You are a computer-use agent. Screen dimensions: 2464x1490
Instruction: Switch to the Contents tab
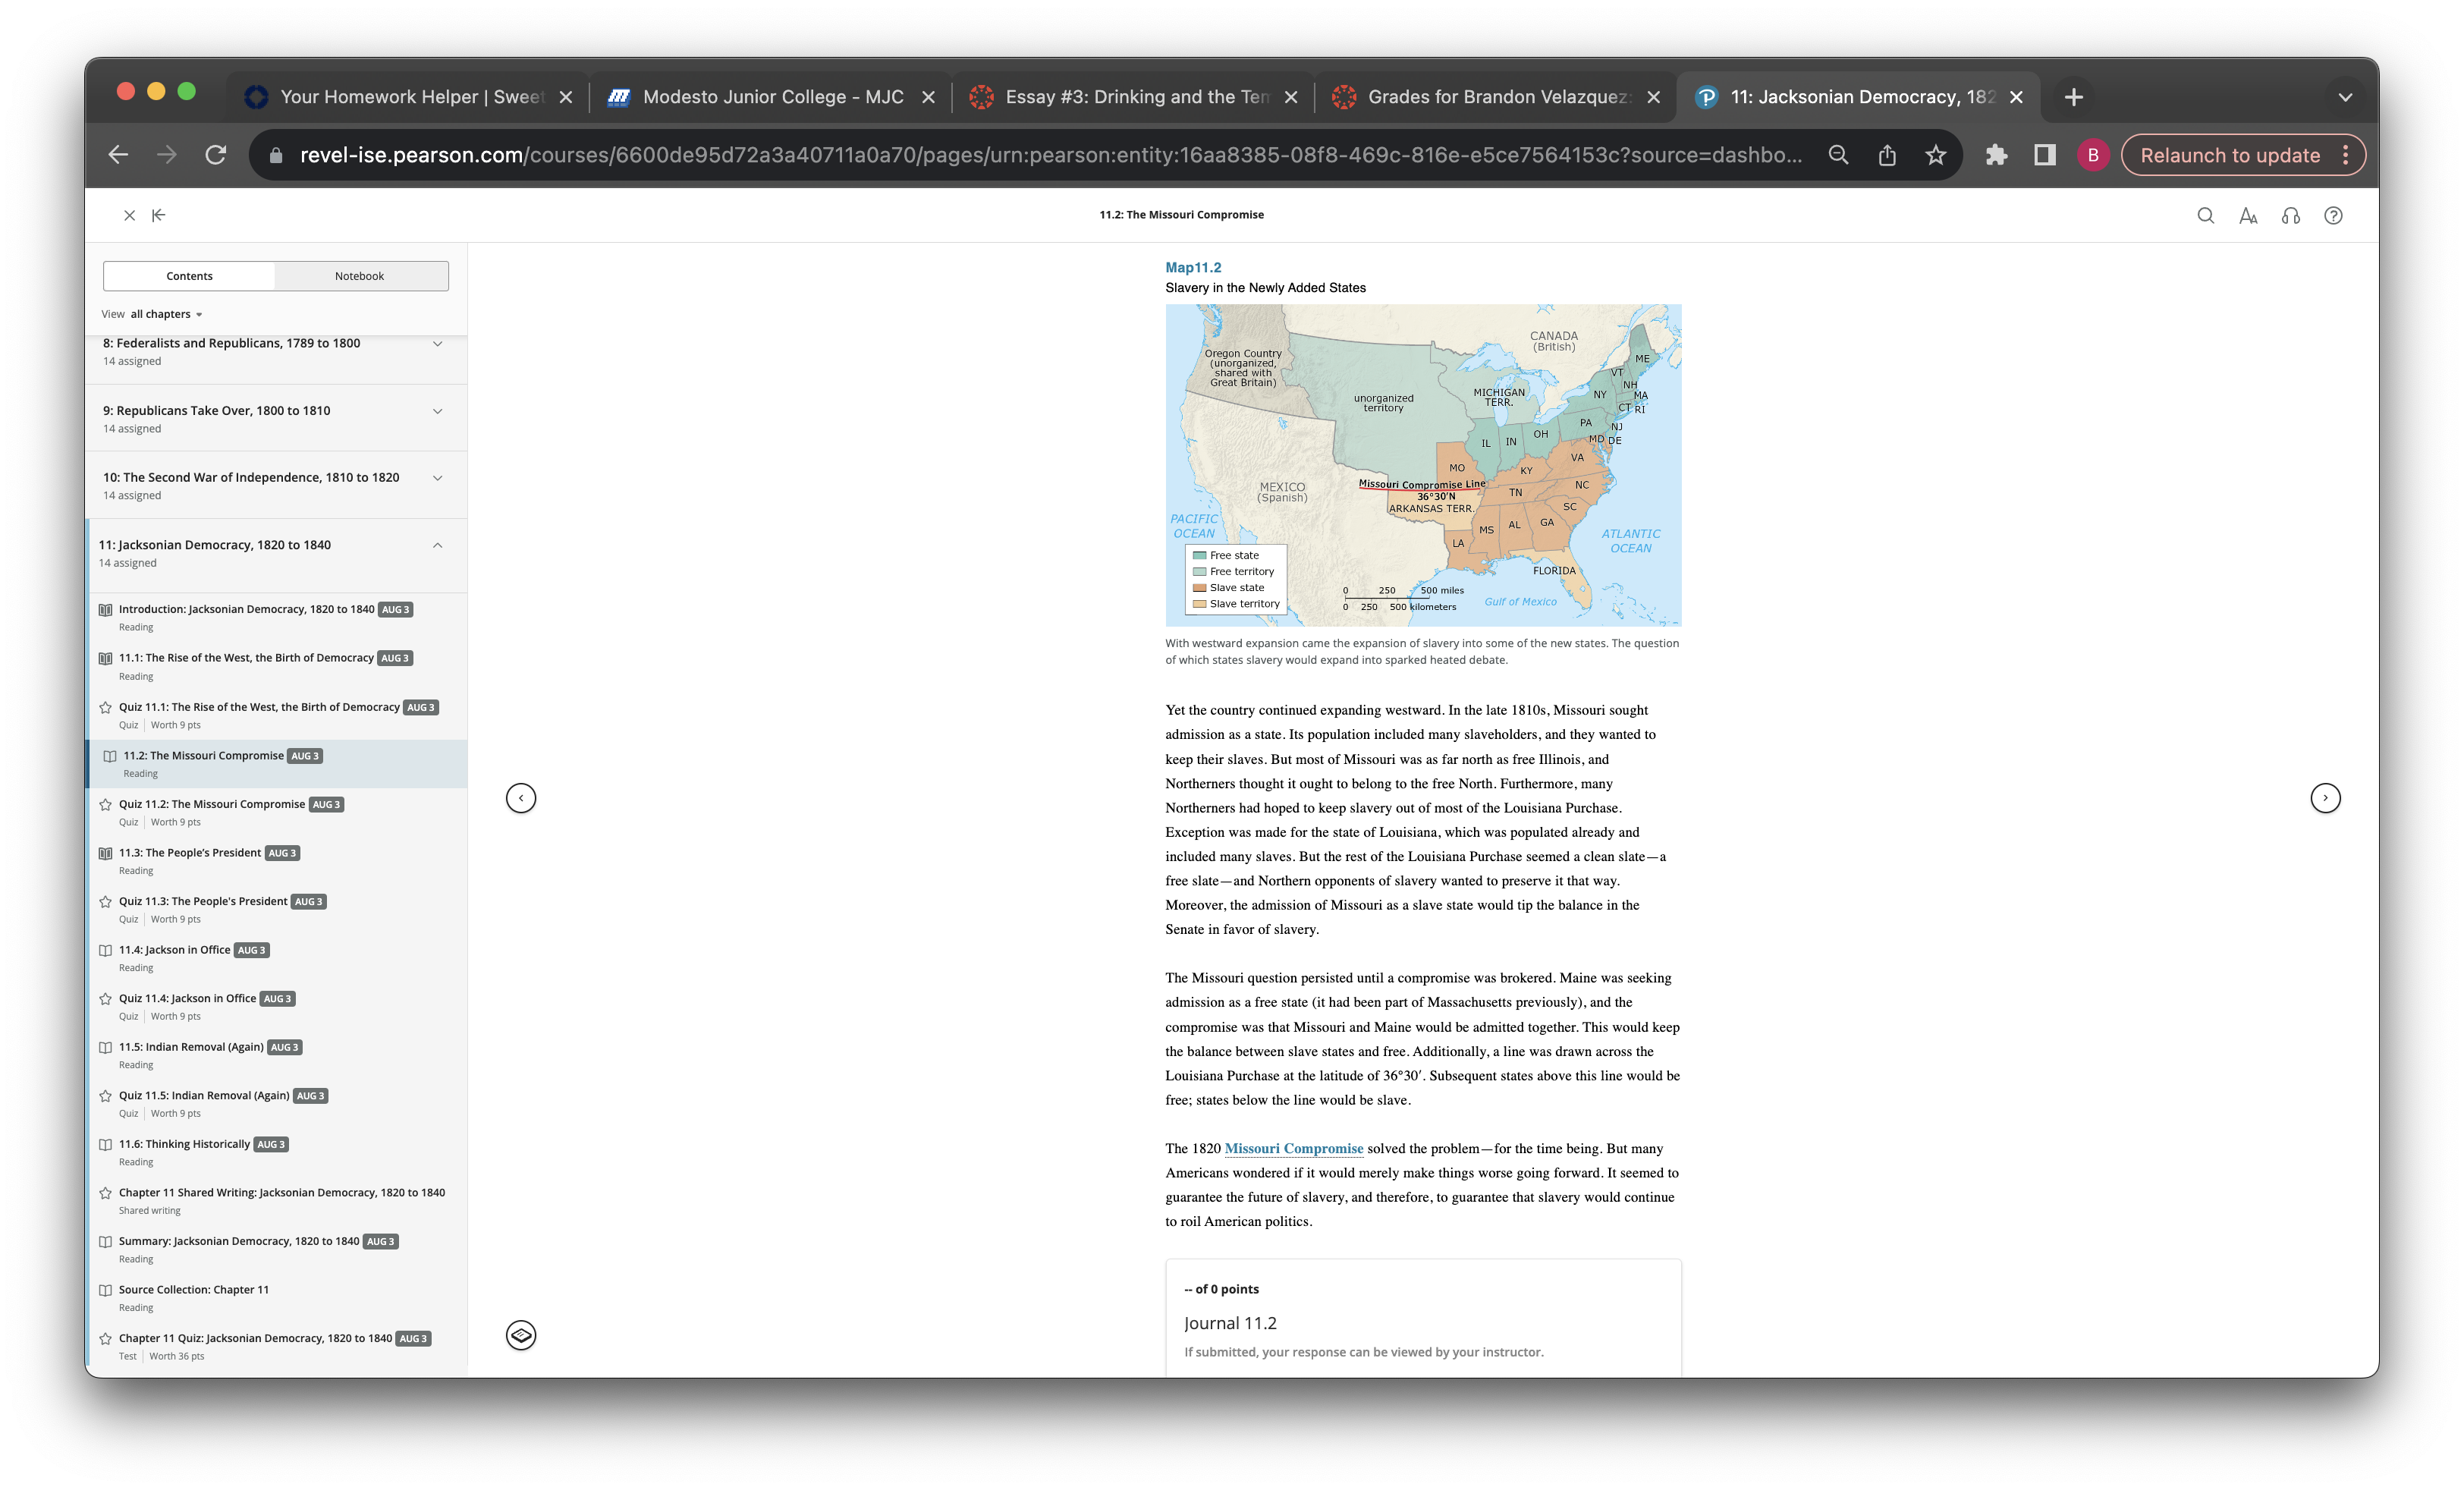click(189, 276)
